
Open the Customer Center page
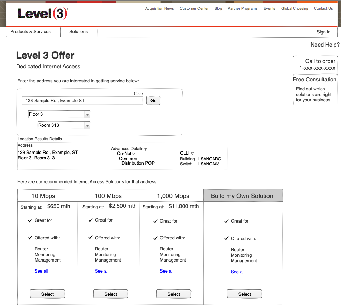[194, 8]
